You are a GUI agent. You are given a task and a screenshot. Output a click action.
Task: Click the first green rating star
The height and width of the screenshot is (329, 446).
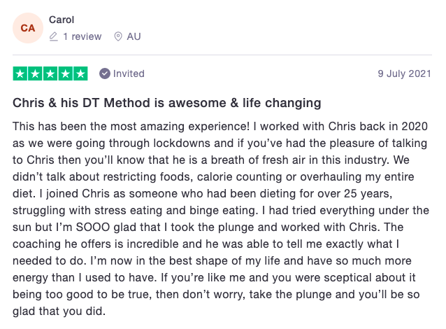coord(20,73)
